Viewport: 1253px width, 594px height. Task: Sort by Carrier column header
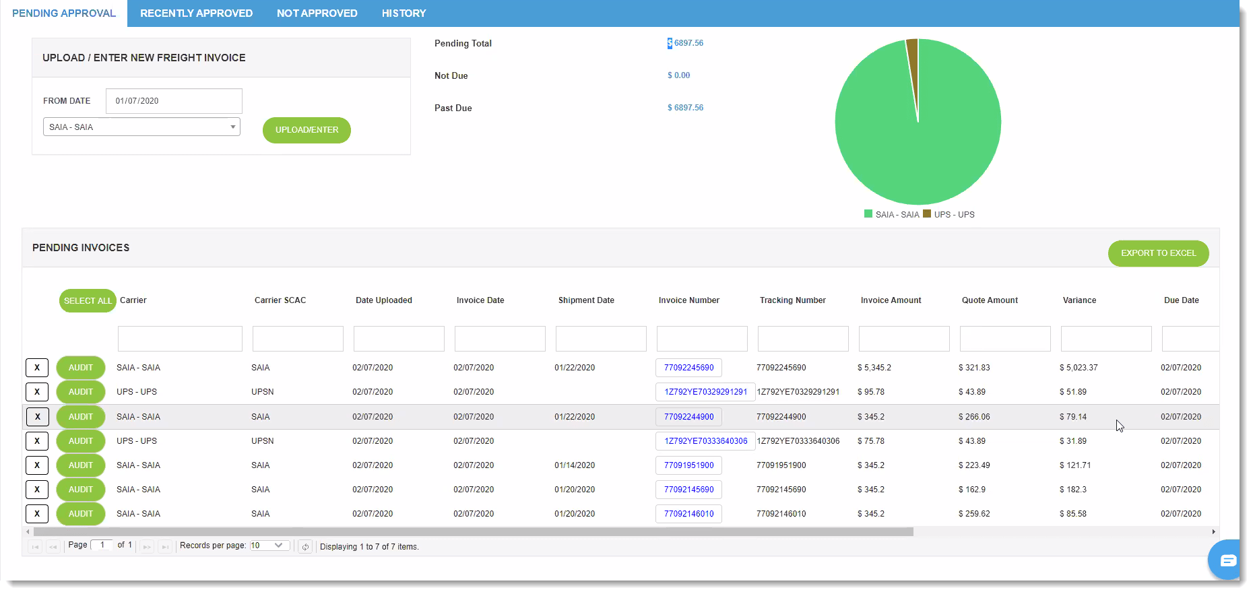(133, 300)
